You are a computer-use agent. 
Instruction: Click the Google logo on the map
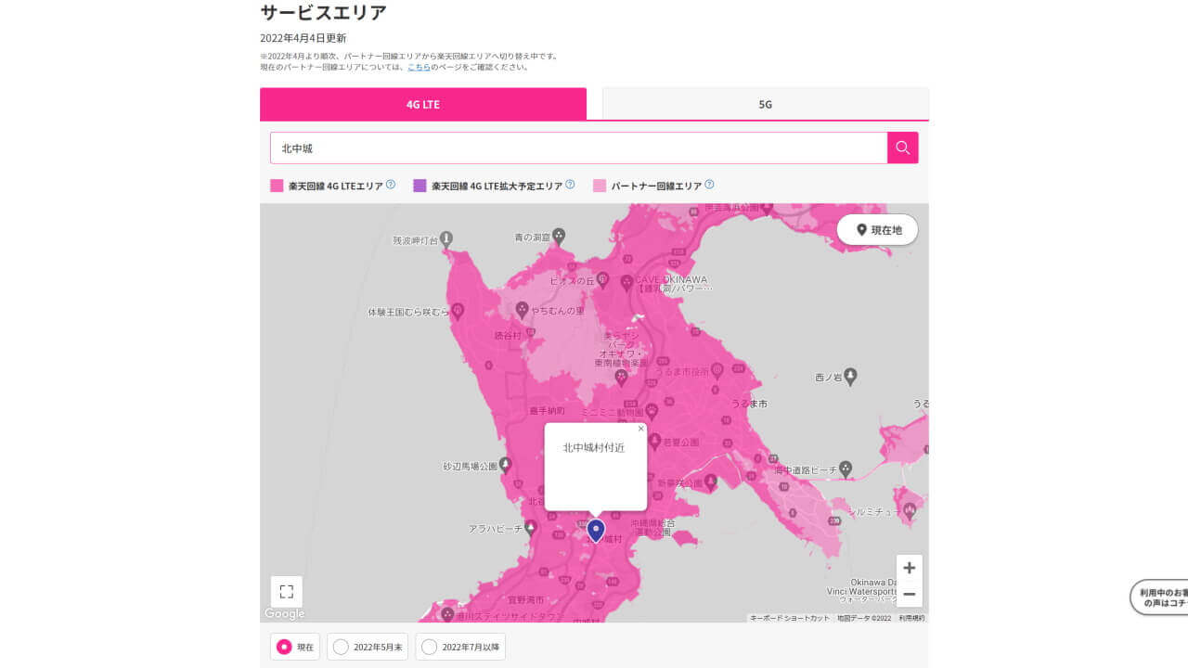(283, 613)
